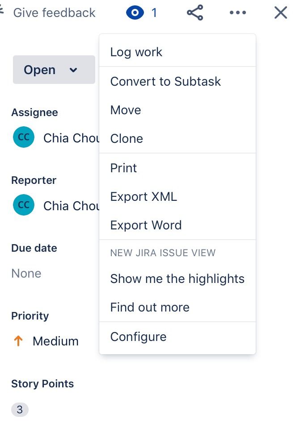Choose Export Word
This screenshot has width=296, height=432.
[x=146, y=225]
